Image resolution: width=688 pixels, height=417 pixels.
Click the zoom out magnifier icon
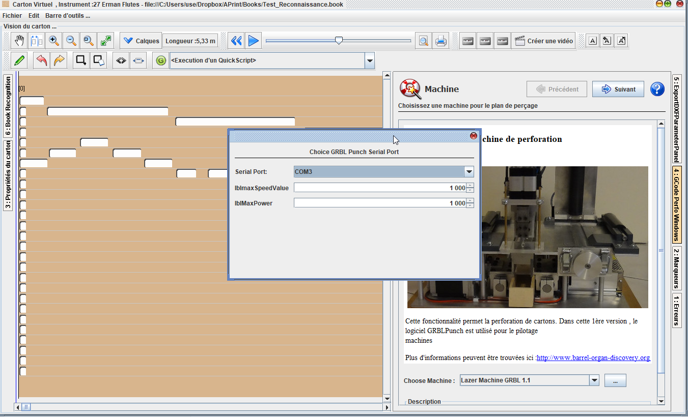(x=71, y=41)
